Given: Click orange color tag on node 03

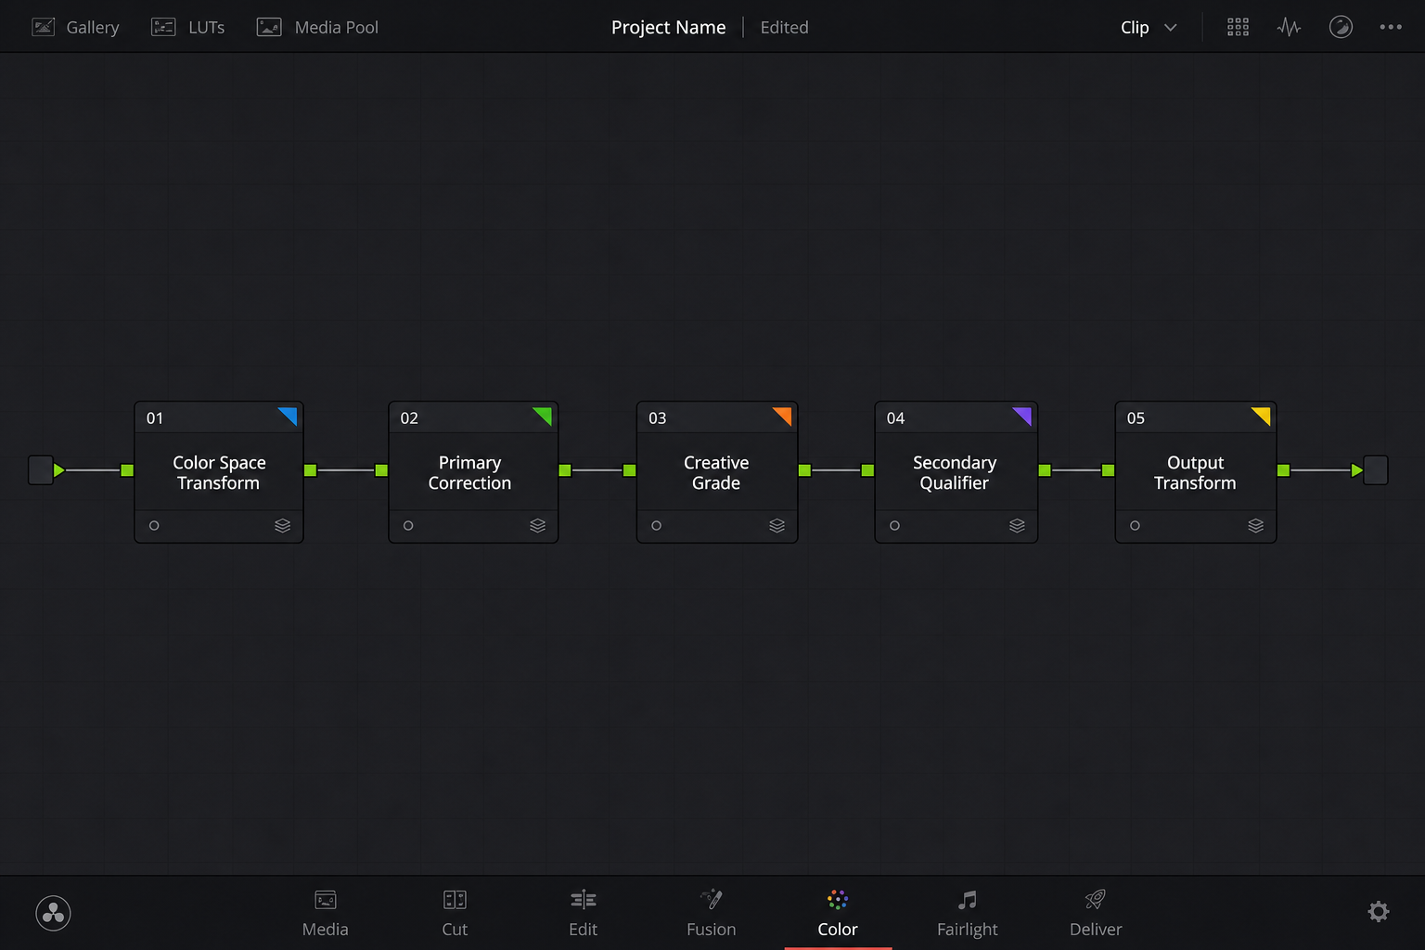Looking at the screenshot, I should pos(784,415).
